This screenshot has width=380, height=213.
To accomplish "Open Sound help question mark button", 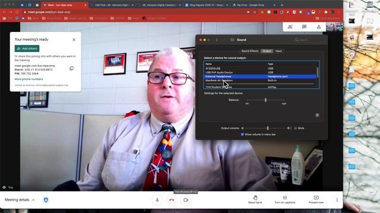I will coord(317,115).
